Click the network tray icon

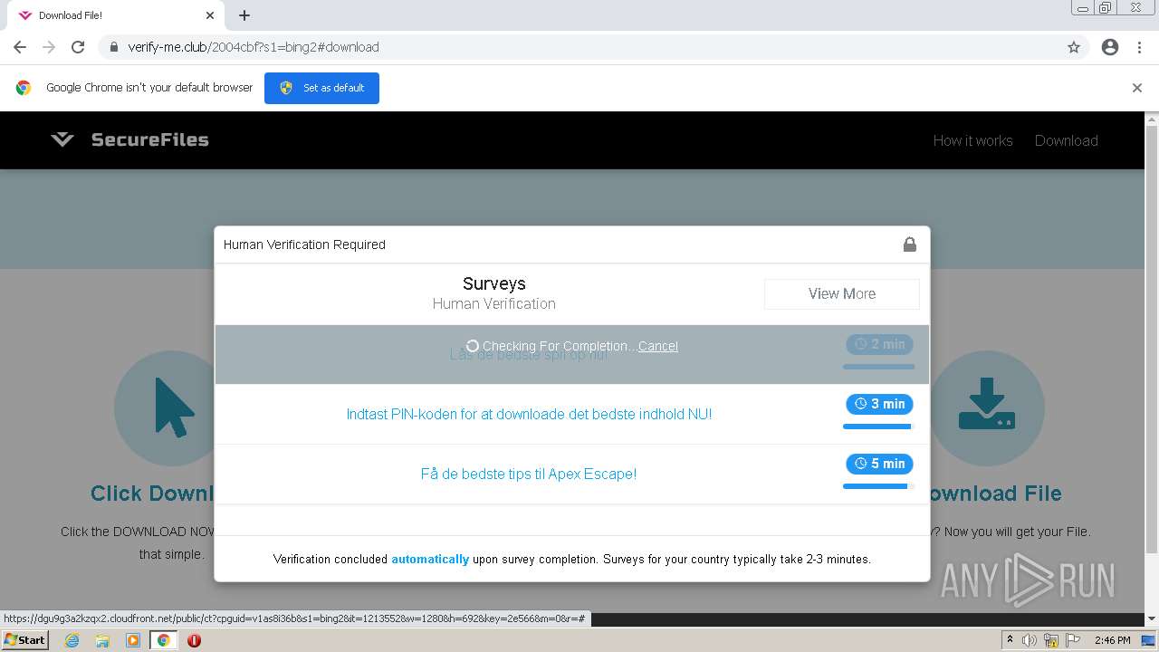[1050, 640]
